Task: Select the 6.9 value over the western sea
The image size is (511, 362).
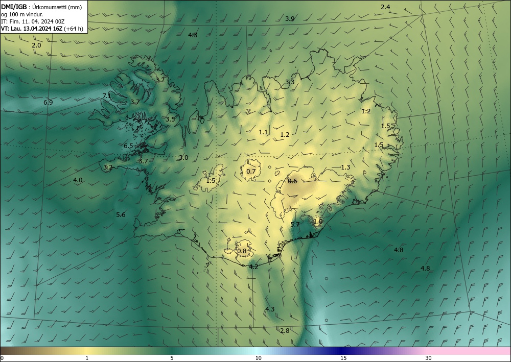Action: (x=48, y=103)
